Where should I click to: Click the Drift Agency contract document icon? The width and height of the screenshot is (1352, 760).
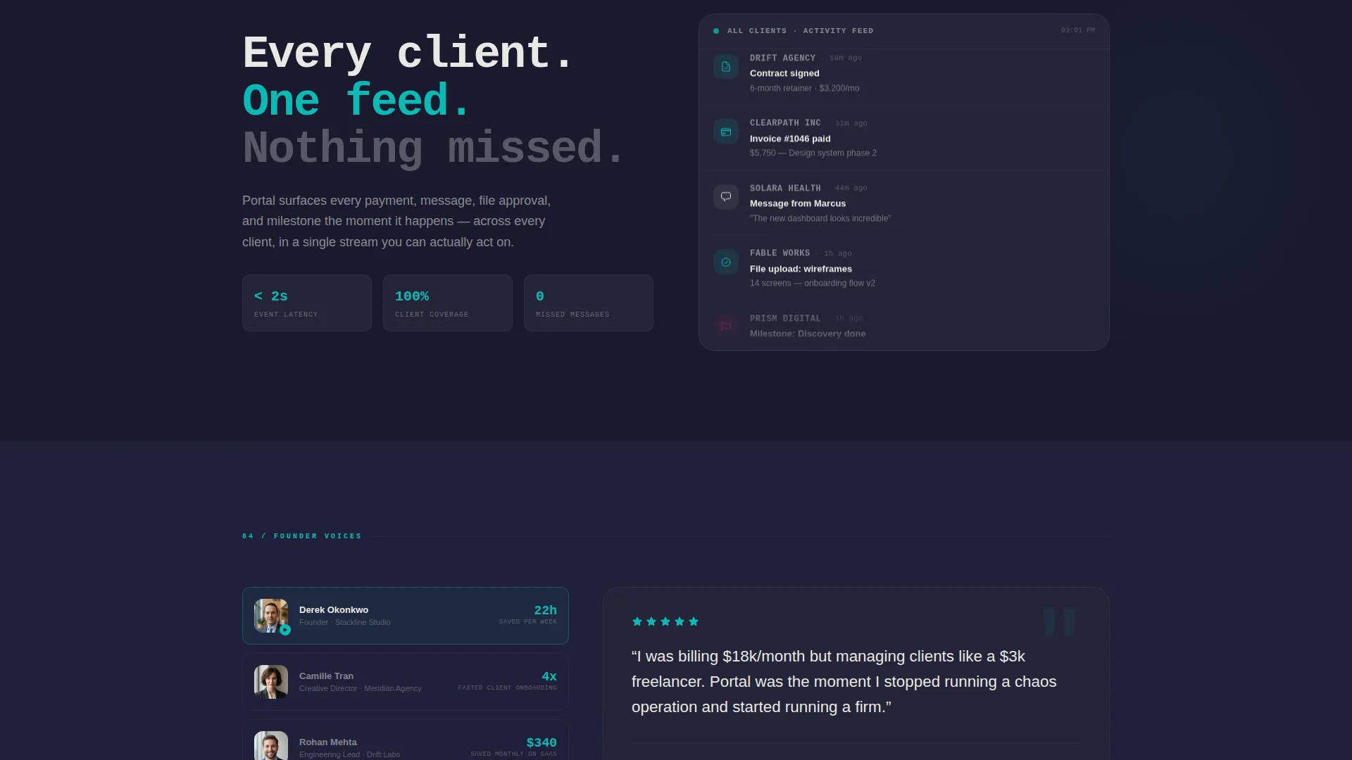pos(726,67)
